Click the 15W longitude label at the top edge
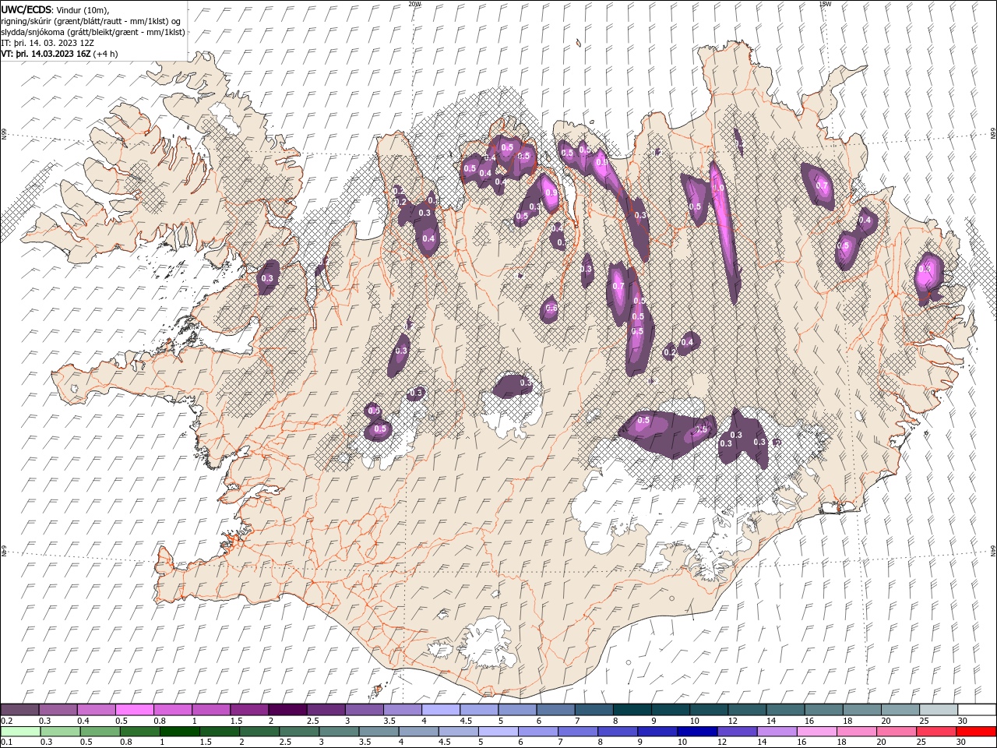 coord(825,4)
